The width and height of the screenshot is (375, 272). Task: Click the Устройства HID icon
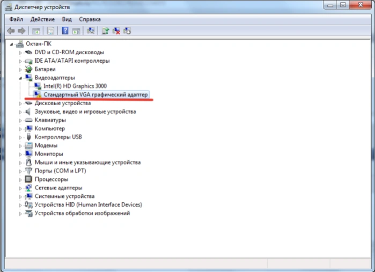click(28, 204)
